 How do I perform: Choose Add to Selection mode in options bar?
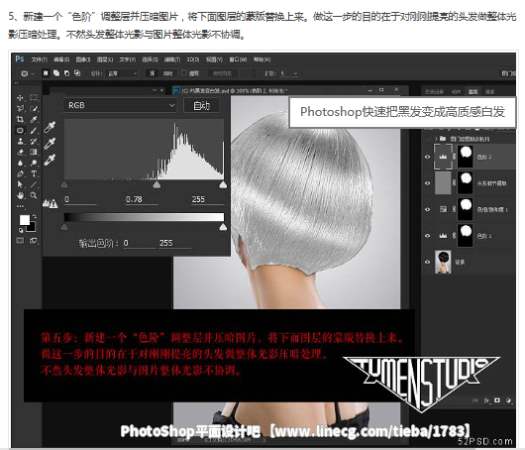pos(56,73)
